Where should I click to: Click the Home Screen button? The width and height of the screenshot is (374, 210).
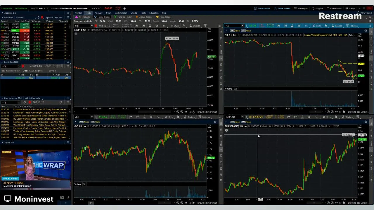pos(282,8)
